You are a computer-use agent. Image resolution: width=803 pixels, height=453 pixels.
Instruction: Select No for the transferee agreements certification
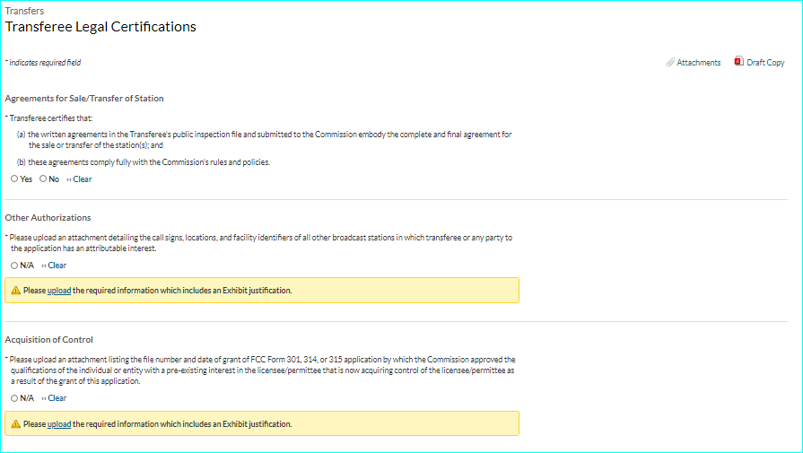pyautogui.click(x=43, y=179)
